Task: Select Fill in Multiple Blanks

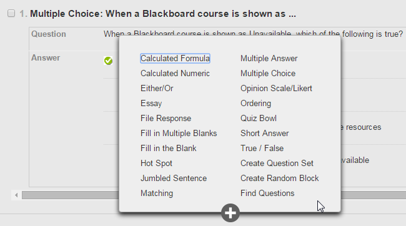Action: (179, 134)
